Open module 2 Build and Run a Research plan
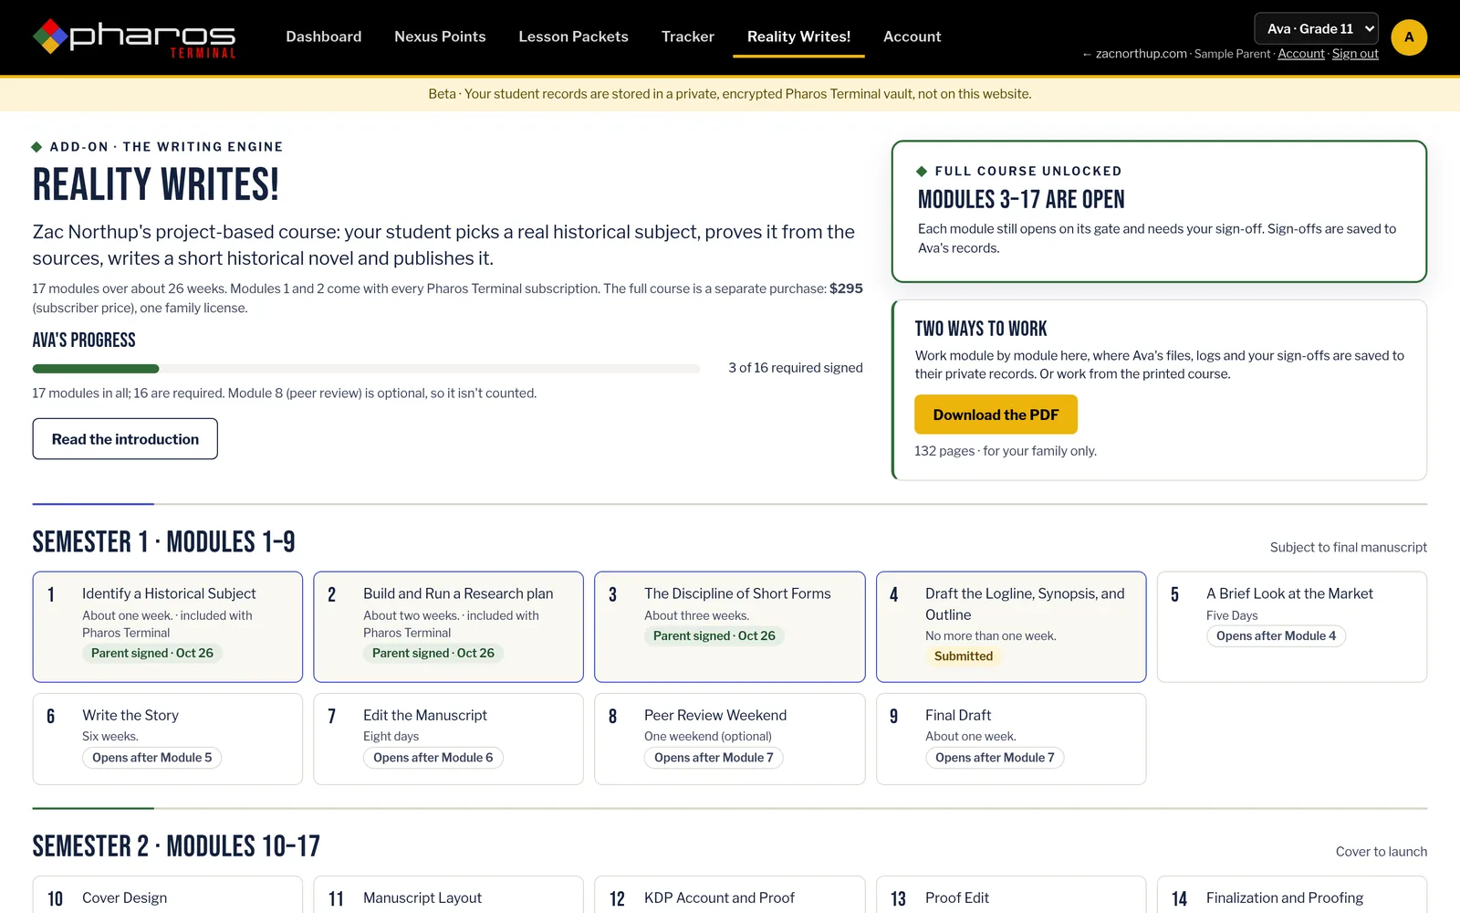Screen dimensions: 1460x913 pos(448,626)
